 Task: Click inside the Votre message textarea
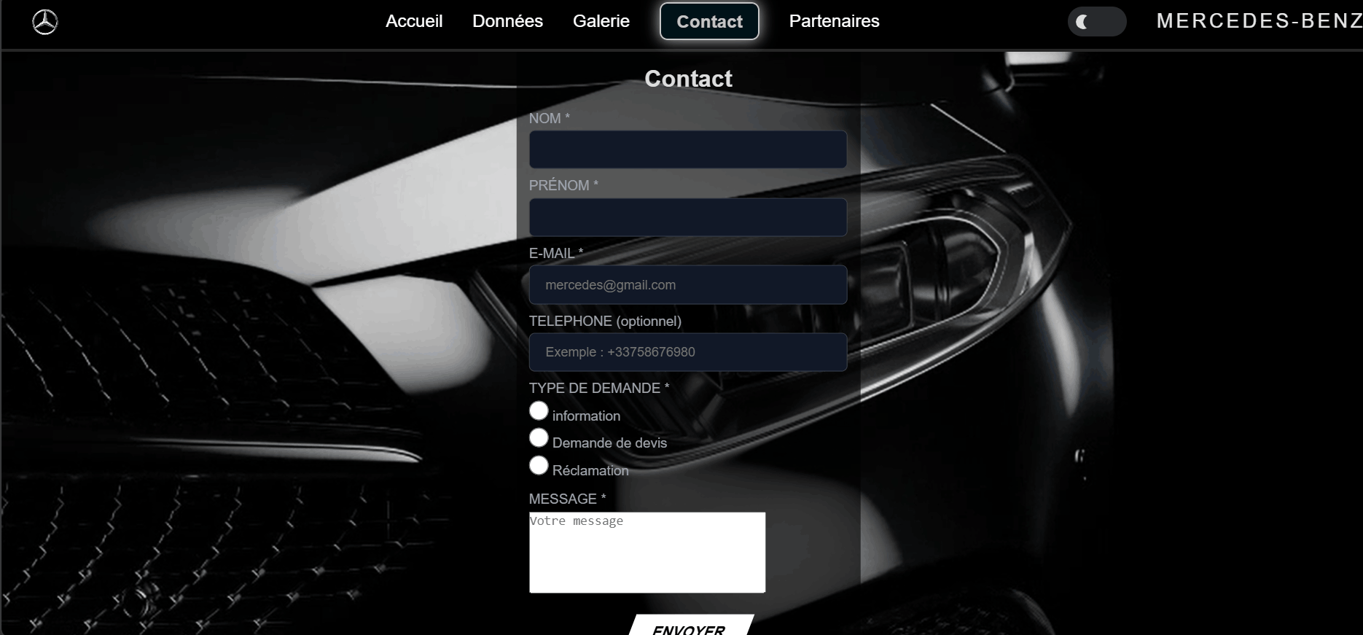pyautogui.click(x=647, y=553)
